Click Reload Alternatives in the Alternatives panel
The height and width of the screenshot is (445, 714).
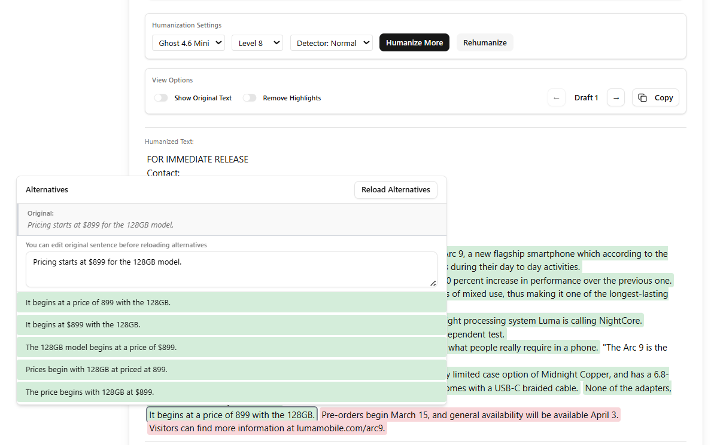click(396, 189)
